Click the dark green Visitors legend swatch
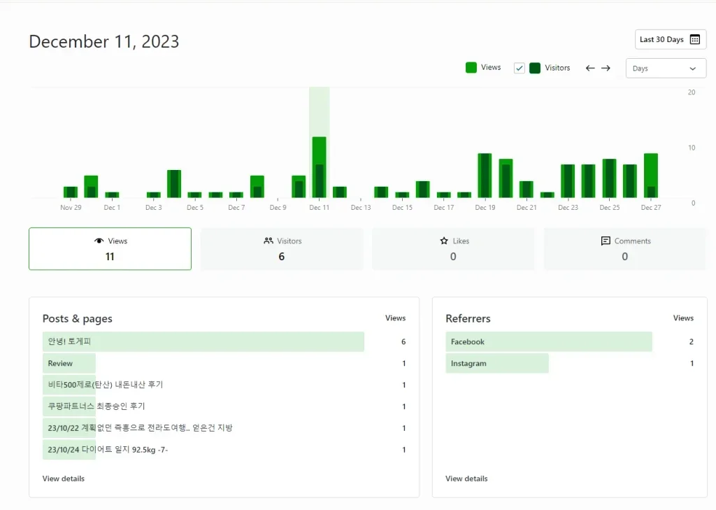 (x=535, y=68)
